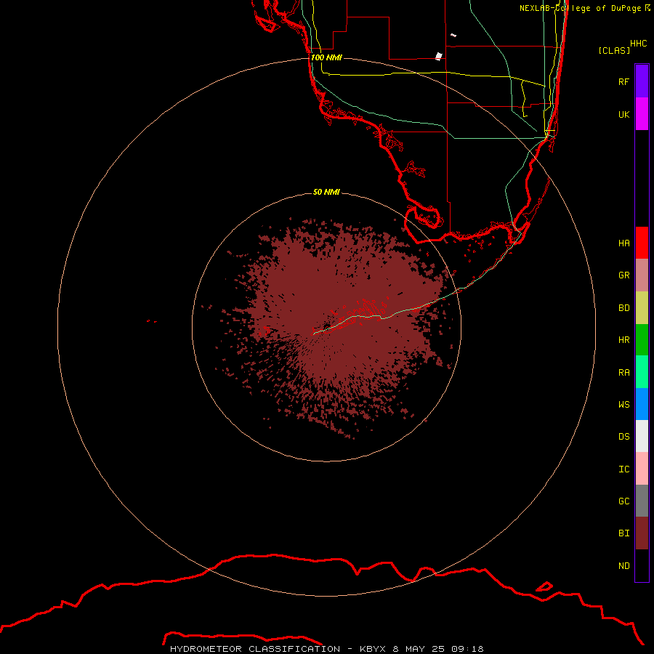Click the HR dark green legend swatch
This screenshot has width=654, height=654.
[x=642, y=340]
